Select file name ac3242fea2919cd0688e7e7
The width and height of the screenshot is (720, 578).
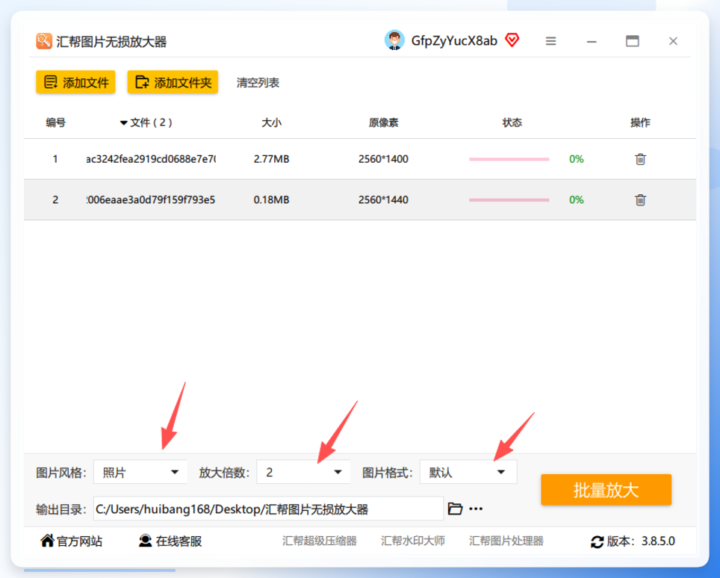(151, 159)
